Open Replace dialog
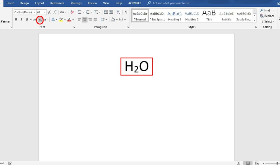The height and width of the screenshot is (165, 280). click(267, 16)
